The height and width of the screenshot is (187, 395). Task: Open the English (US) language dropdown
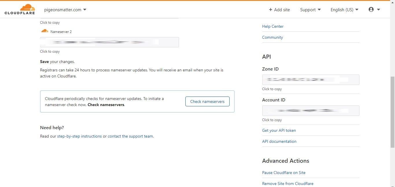click(344, 10)
